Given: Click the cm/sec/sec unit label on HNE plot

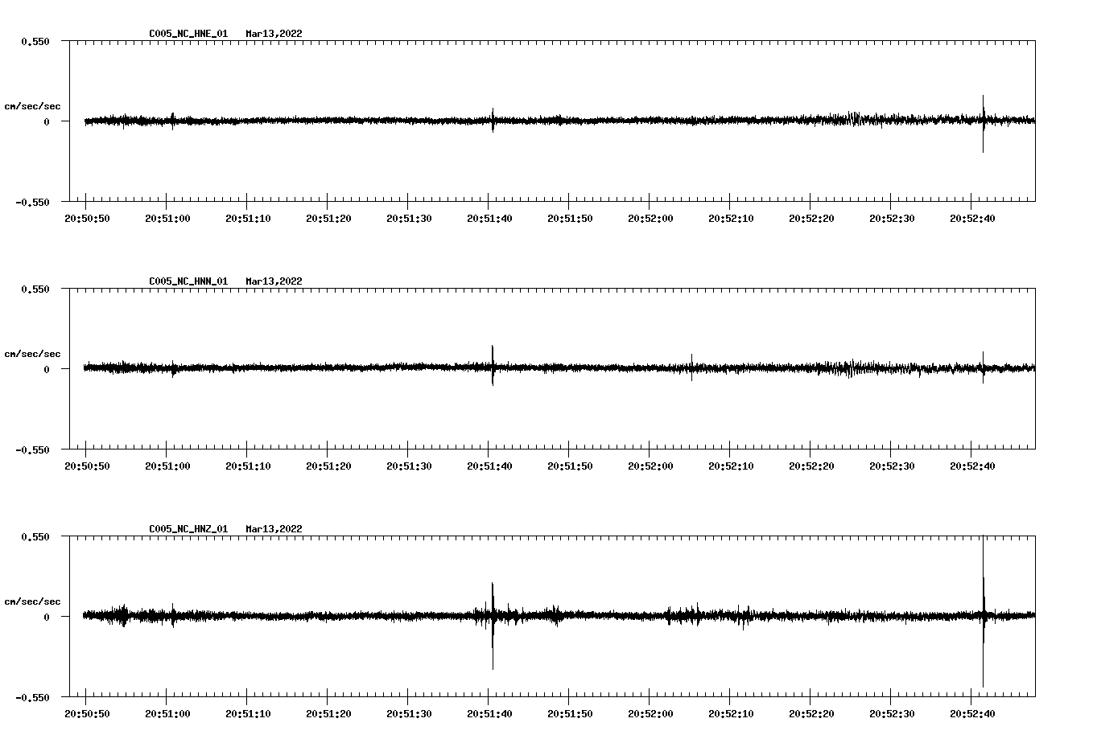Looking at the screenshot, I should click(32, 106).
